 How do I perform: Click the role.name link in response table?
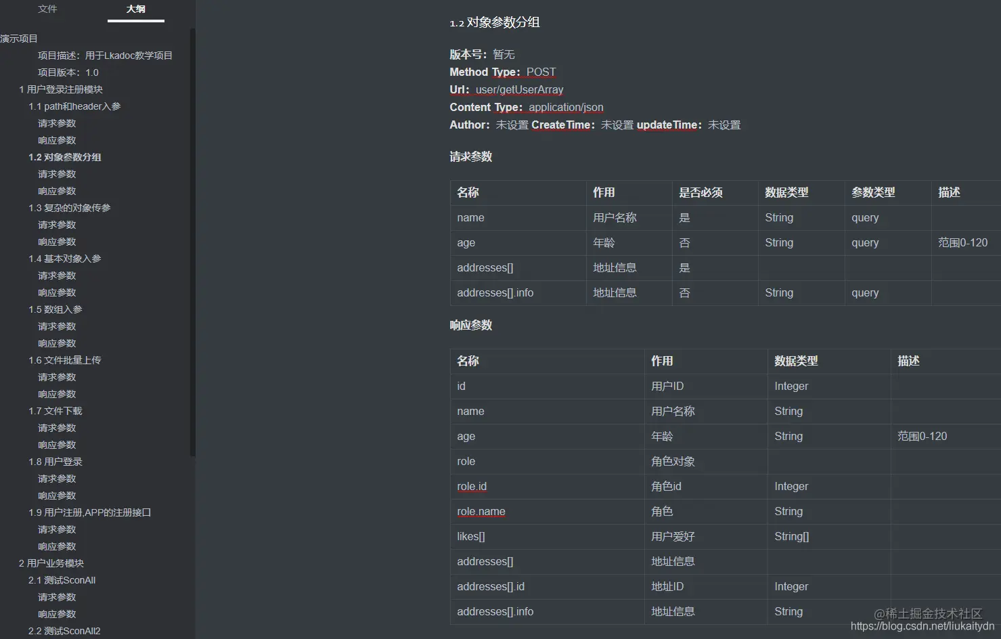click(481, 511)
